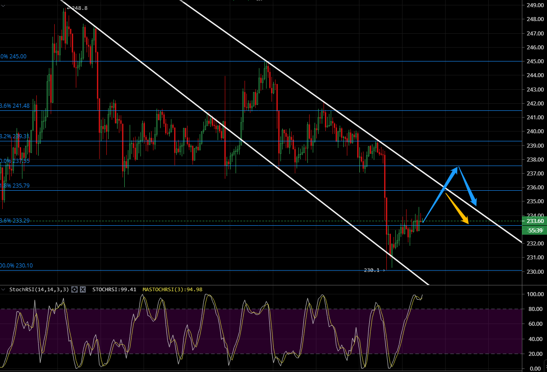Click the 80.00 level on StochRSI scale

tap(535, 309)
